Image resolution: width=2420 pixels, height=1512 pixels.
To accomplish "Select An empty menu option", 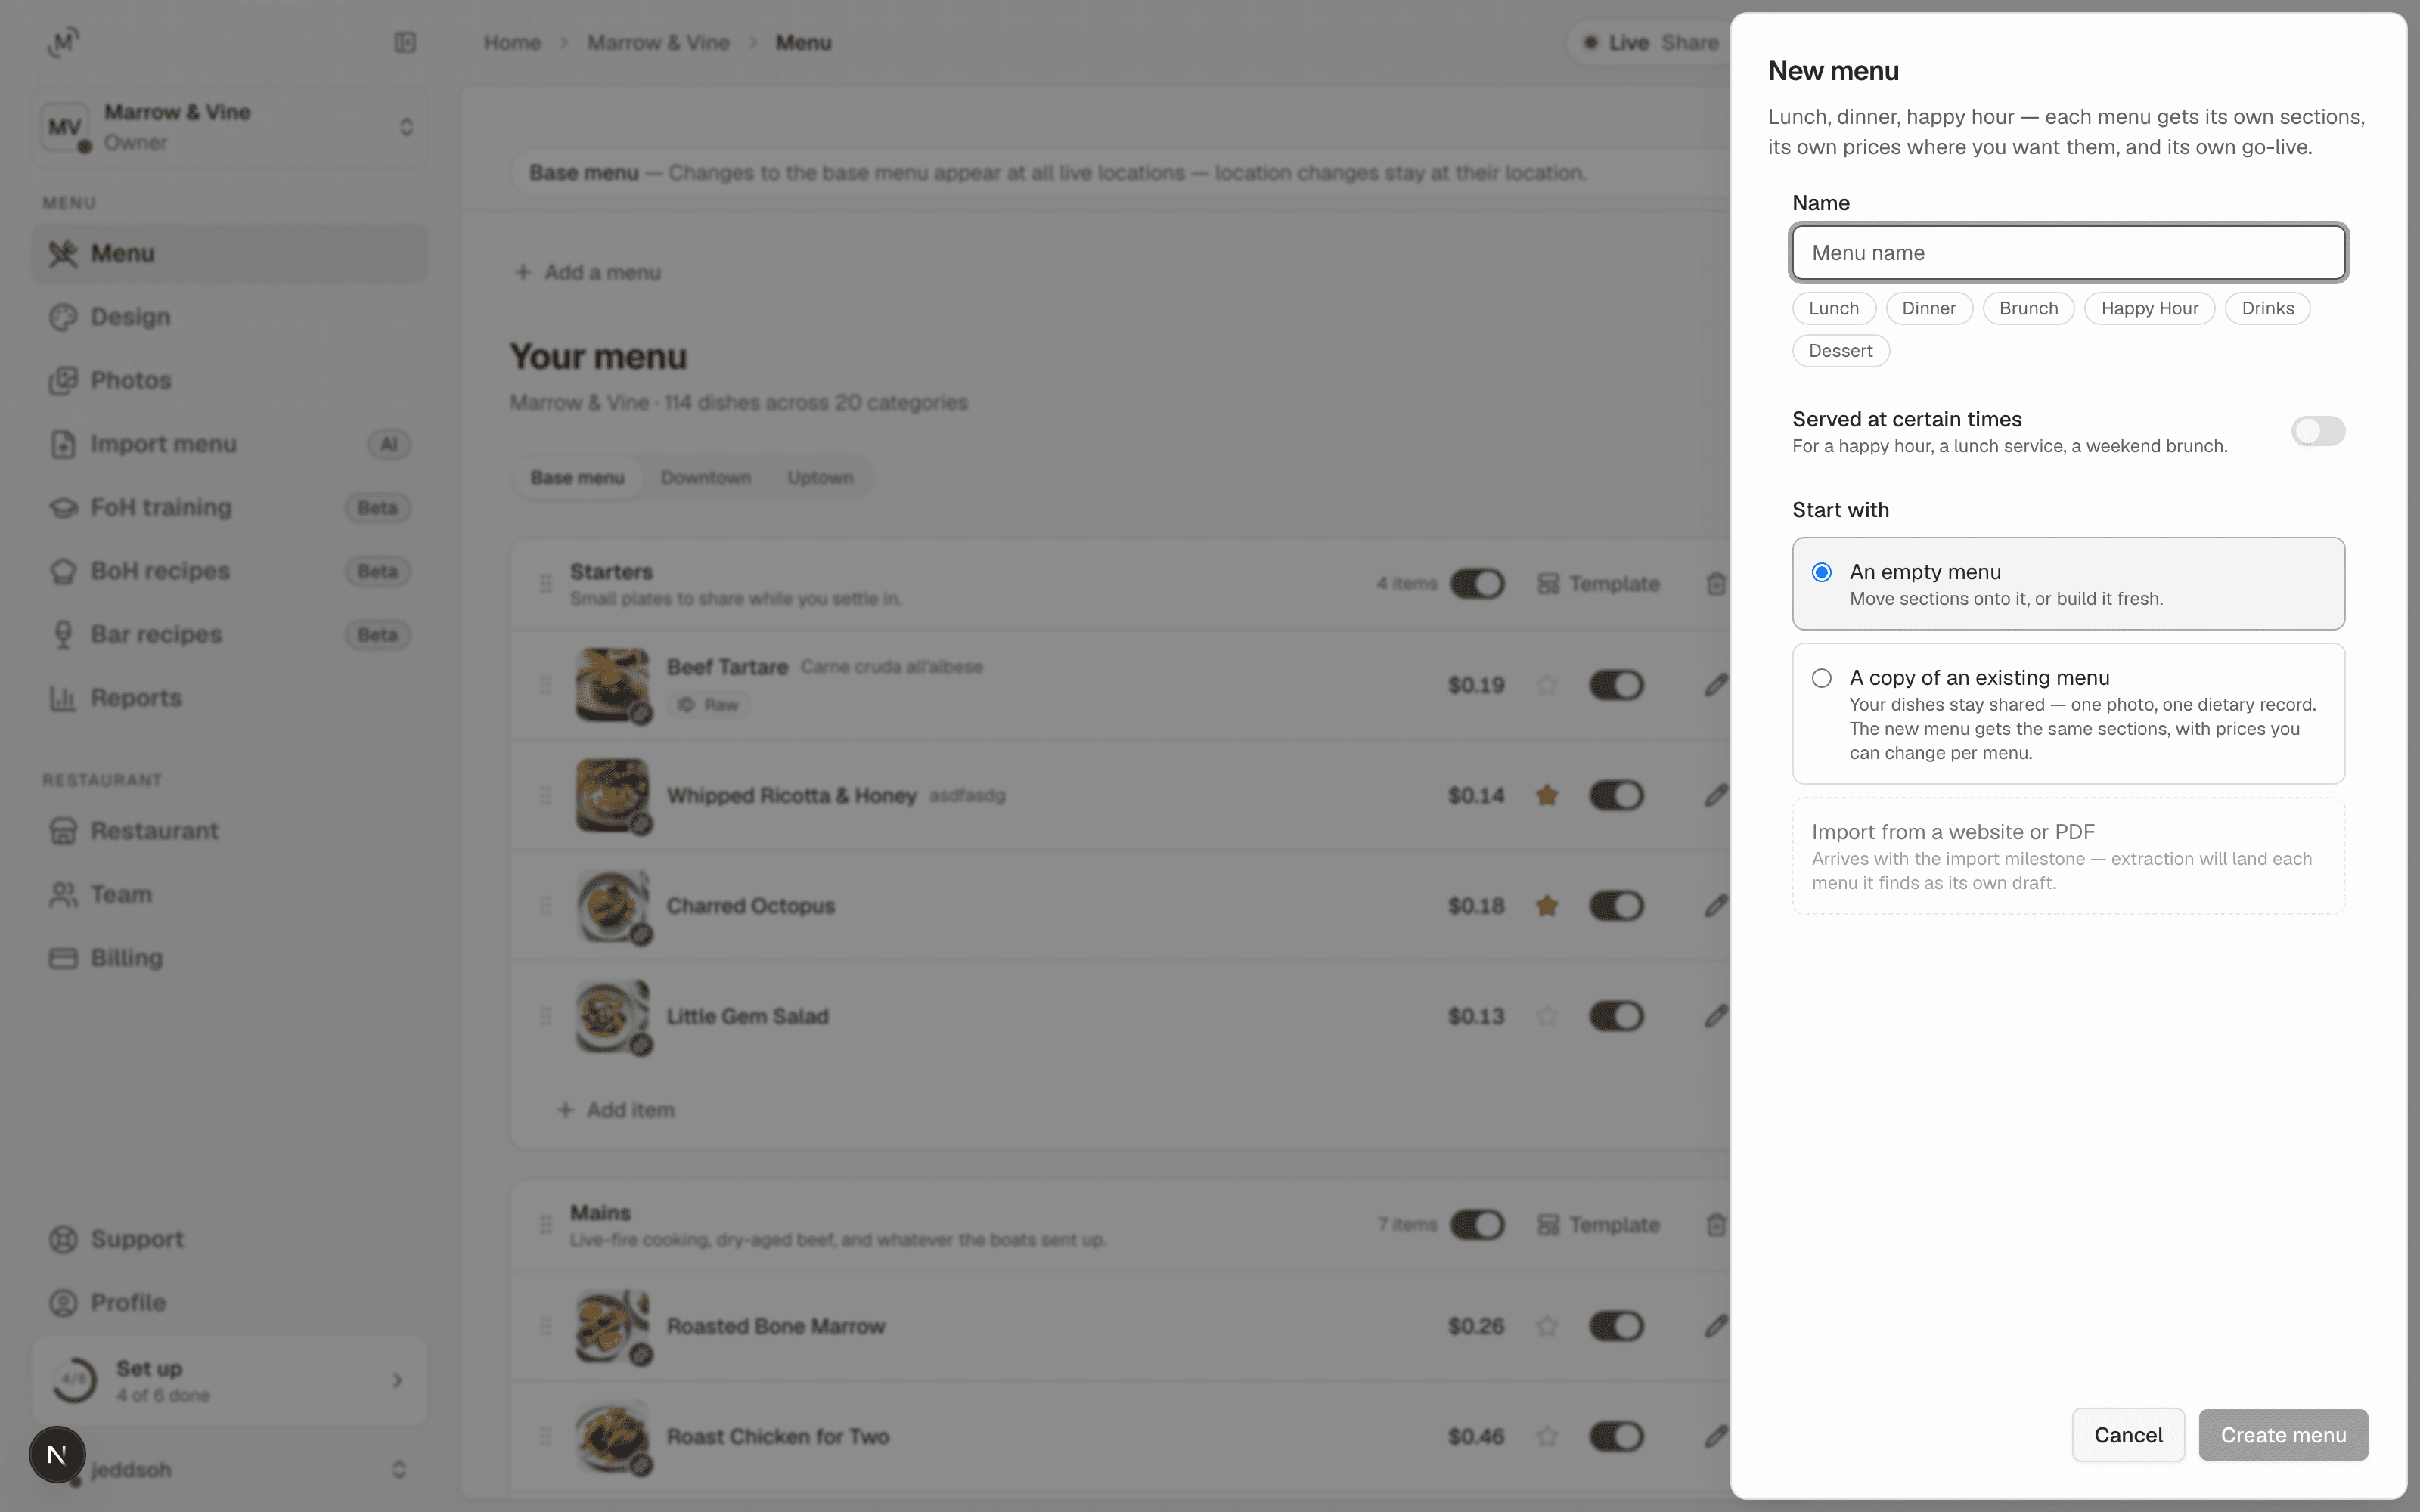I will point(2068,584).
